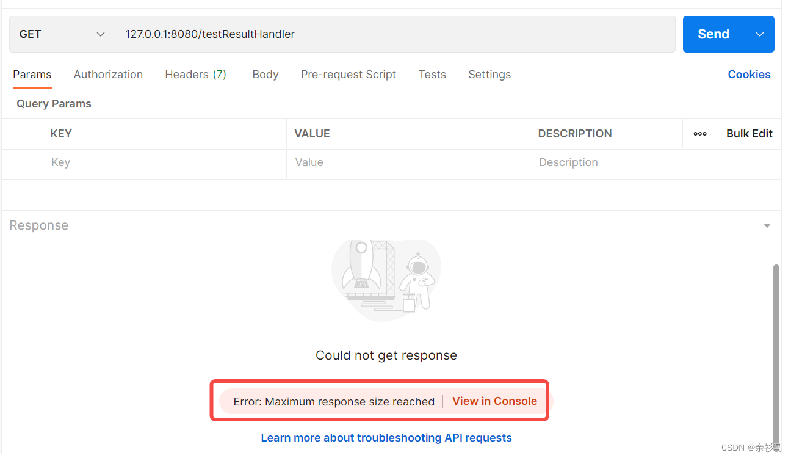791x458 pixels.
Task: Open the Pre-request Script tab
Action: tap(349, 74)
